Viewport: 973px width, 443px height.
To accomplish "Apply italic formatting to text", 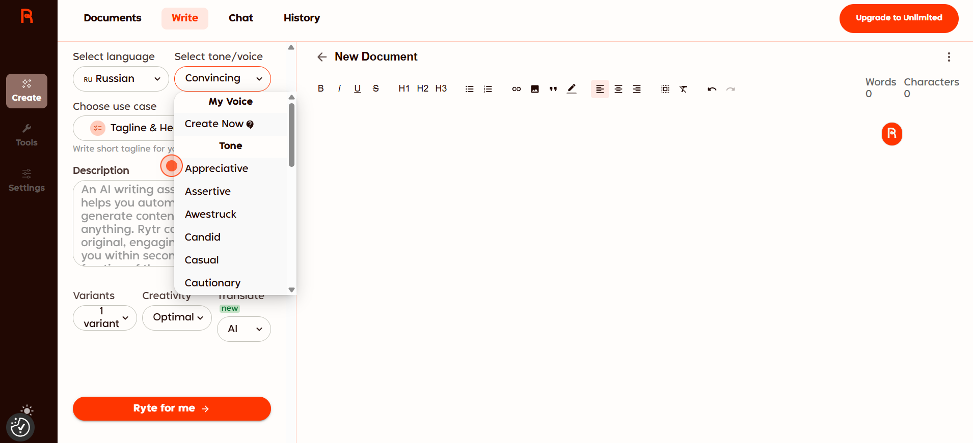I will coord(339,88).
